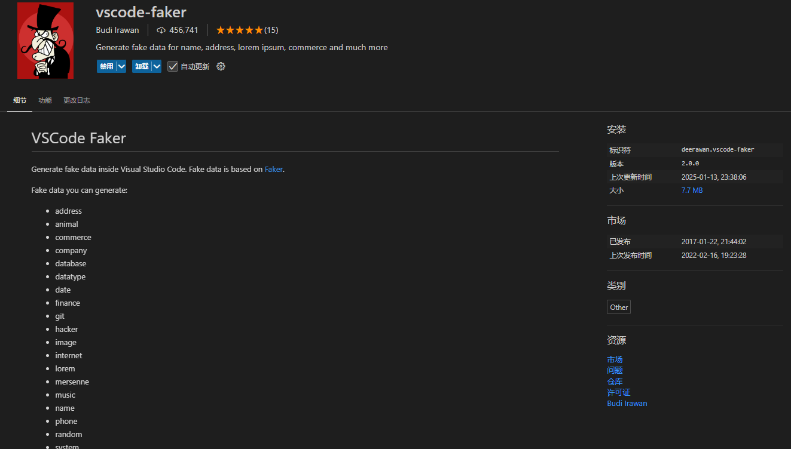Viewport: 791px width, 449px height.
Task: Click the 'lorem' list item
Action: (65, 368)
